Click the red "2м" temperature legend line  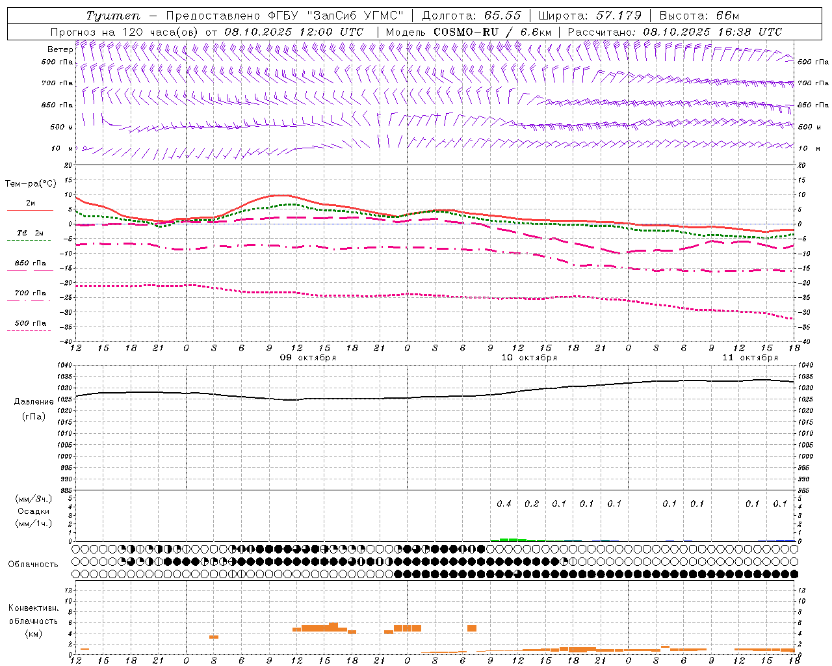point(30,210)
